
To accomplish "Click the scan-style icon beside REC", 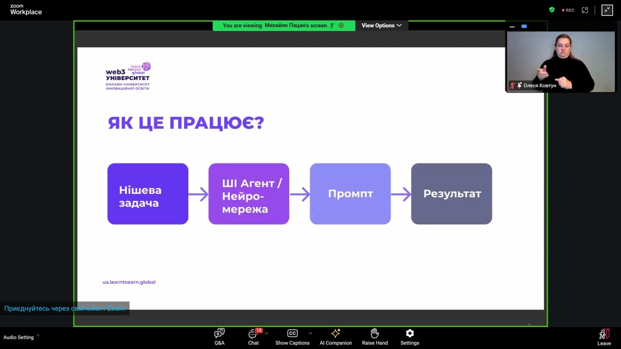I will point(585,10).
